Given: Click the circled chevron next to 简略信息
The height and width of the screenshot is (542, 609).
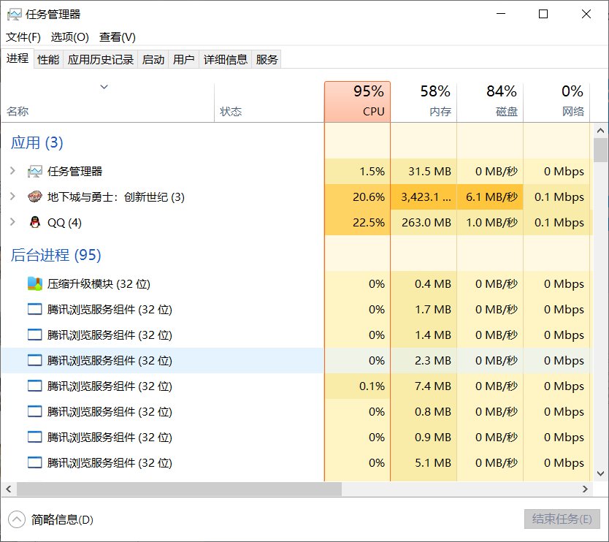Looking at the screenshot, I should (x=16, y=519).
